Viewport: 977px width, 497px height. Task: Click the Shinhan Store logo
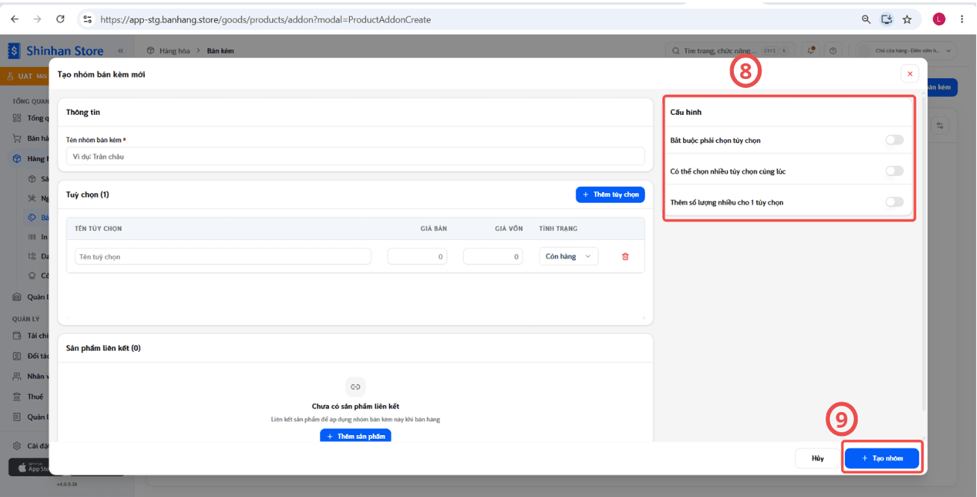pyautogui.click(x=56, y=51)
